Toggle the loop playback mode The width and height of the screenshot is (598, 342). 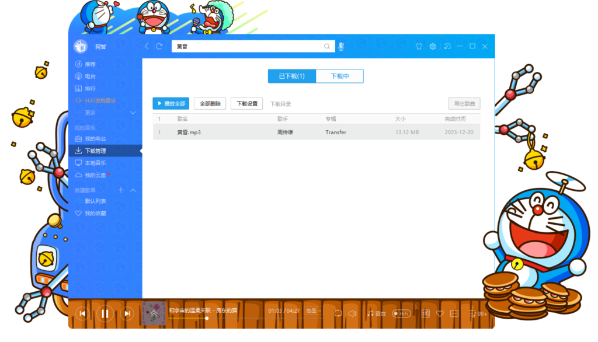[338, 313]
